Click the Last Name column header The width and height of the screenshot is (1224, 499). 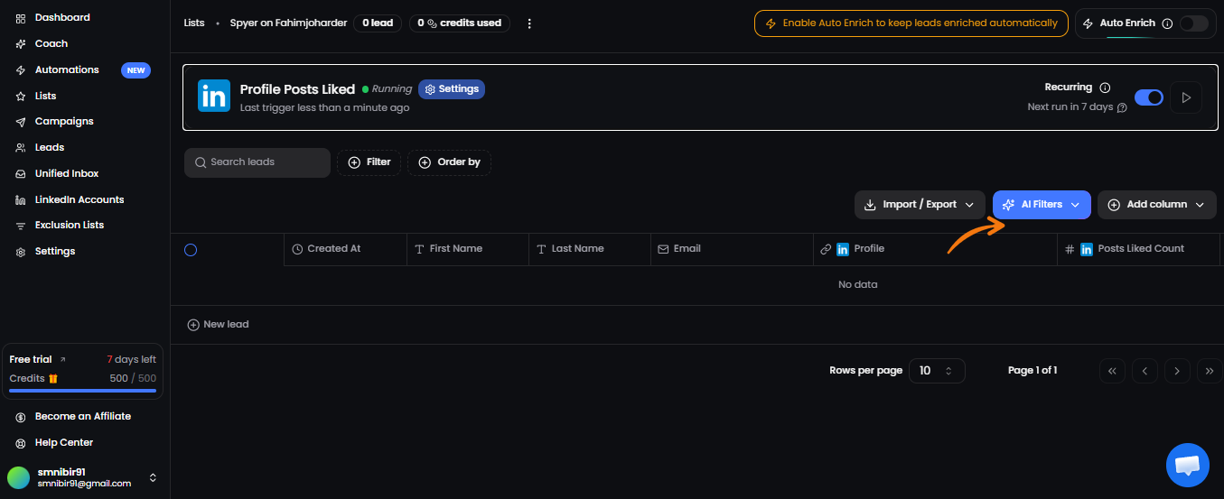tap(590, 250)
